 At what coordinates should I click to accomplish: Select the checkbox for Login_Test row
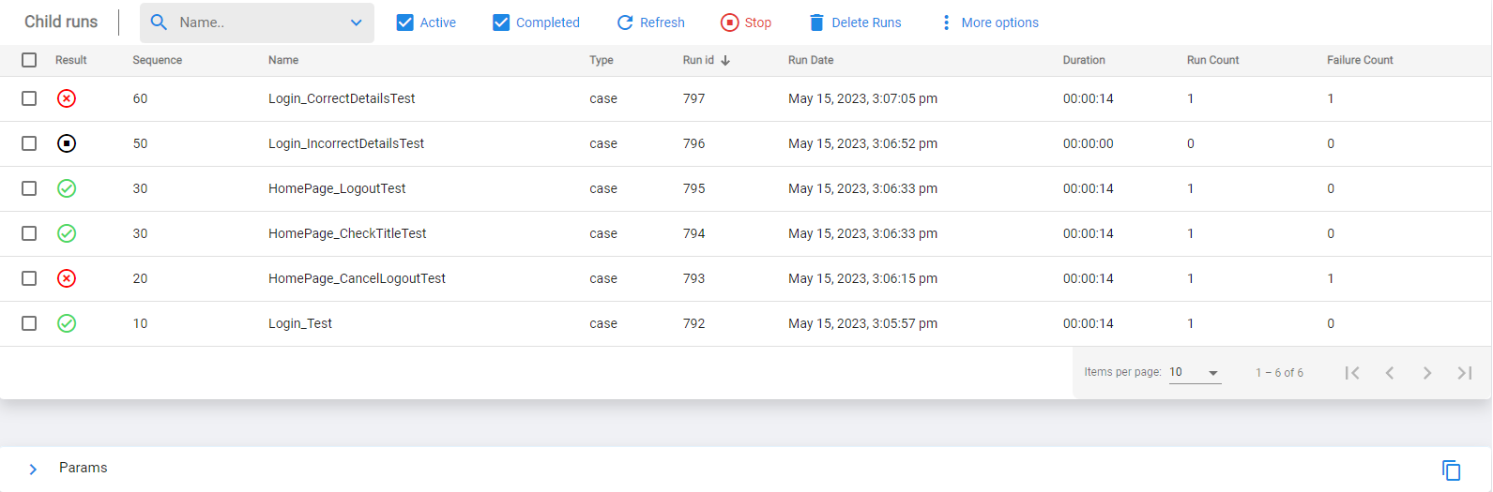click(29, 323)
